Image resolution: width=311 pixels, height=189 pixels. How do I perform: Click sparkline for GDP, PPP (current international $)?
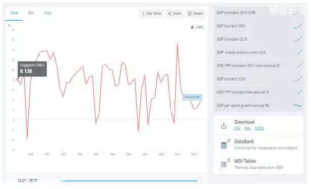coord(299,92)
